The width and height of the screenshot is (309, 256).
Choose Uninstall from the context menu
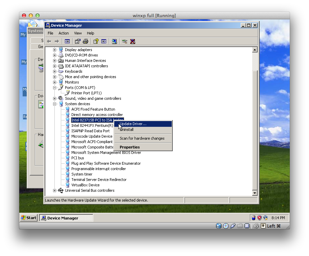click(143, 130)
